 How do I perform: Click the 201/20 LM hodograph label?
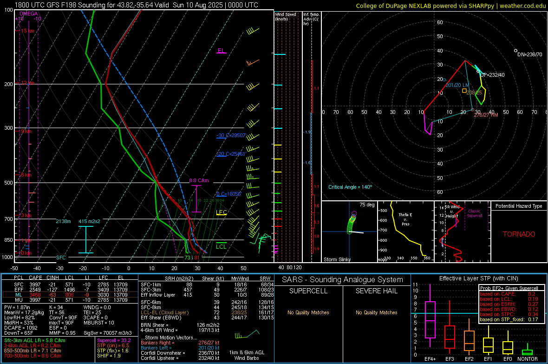(457, 85)
